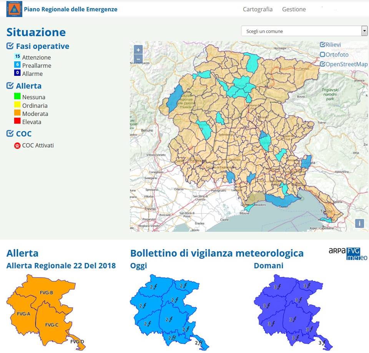Zoom in on the map
This screenshot has height=353, width=369.
pos(138,50)
